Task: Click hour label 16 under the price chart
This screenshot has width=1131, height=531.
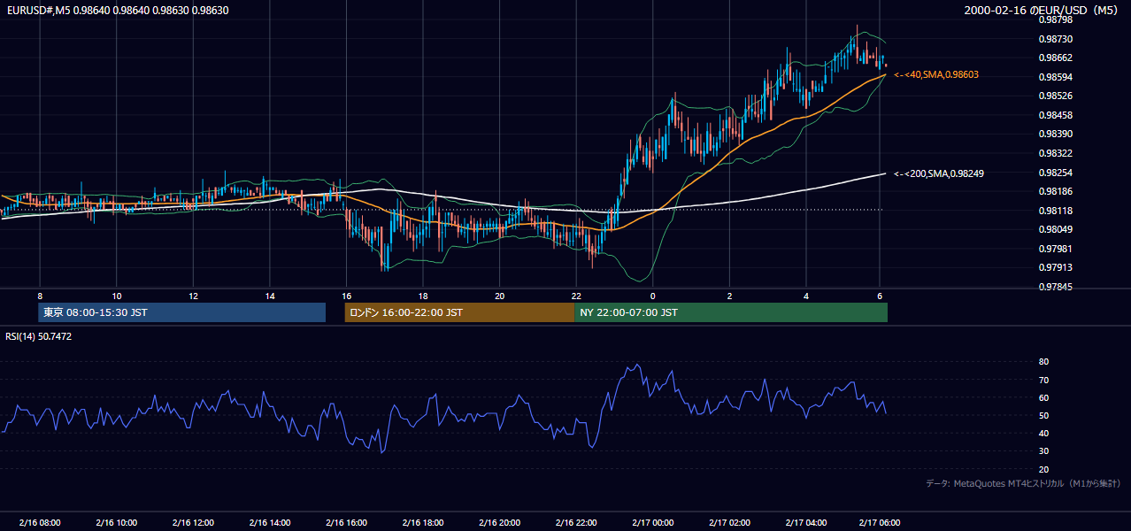Action: 346,296
